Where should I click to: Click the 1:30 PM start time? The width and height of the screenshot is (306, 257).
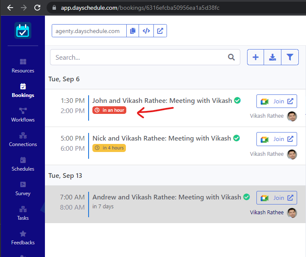coord(72,101)
